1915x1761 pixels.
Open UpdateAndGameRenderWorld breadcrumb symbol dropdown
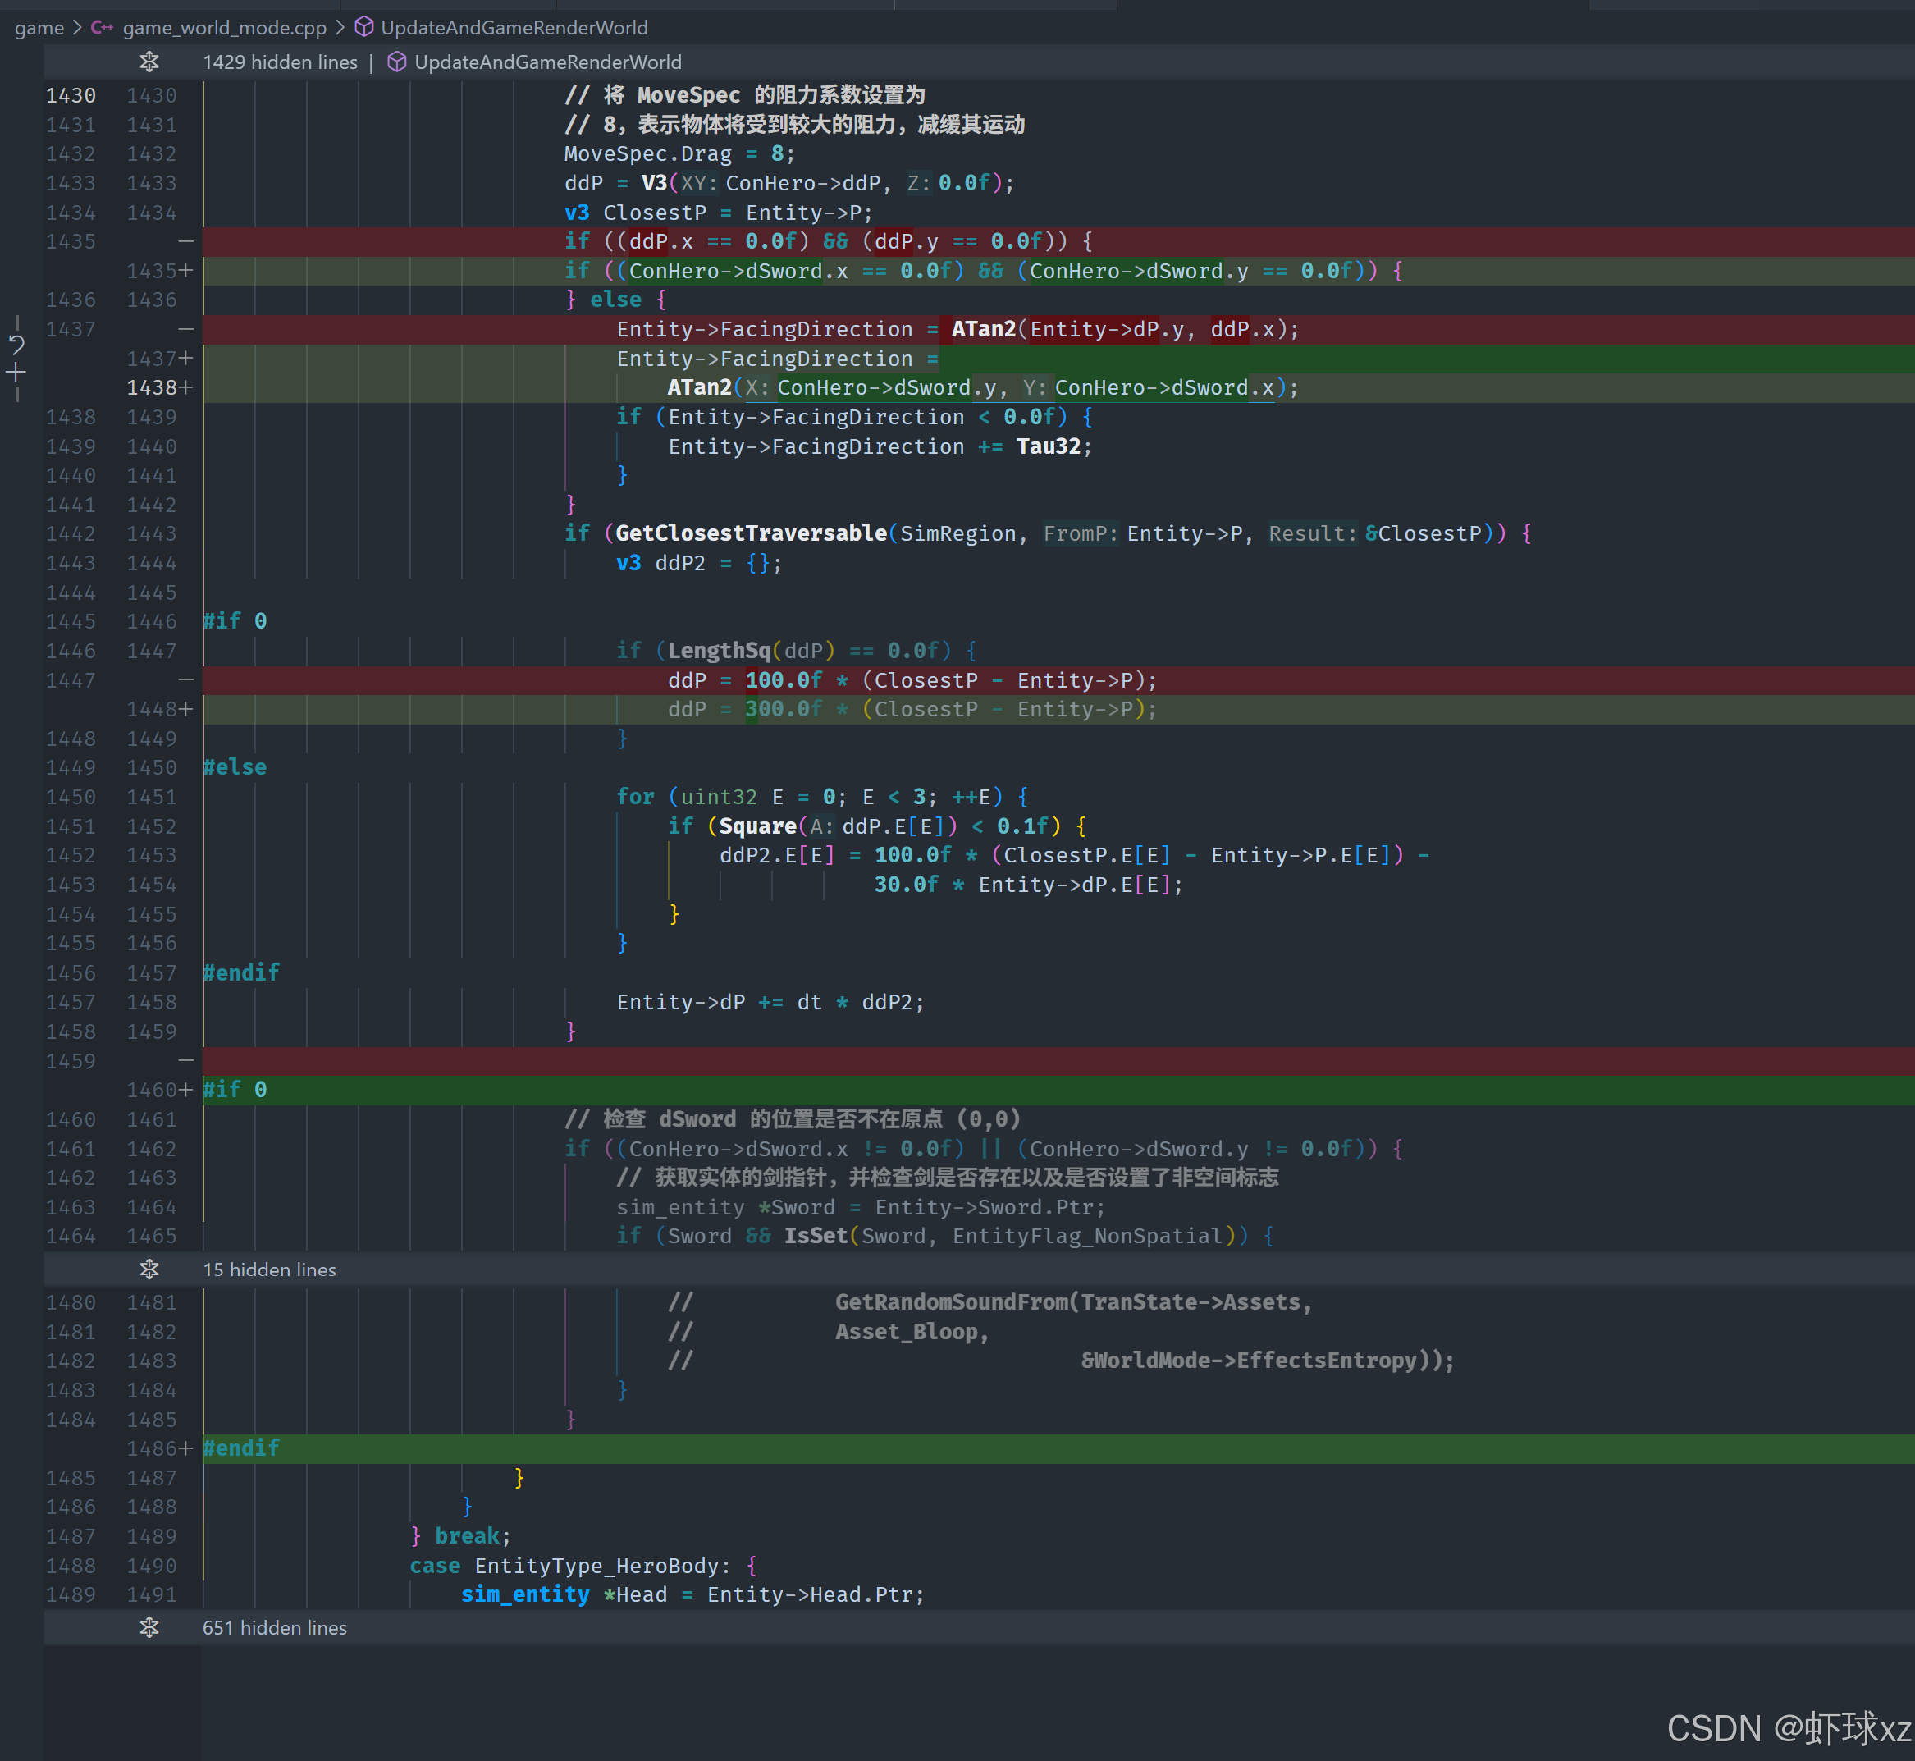click(514, 28)
